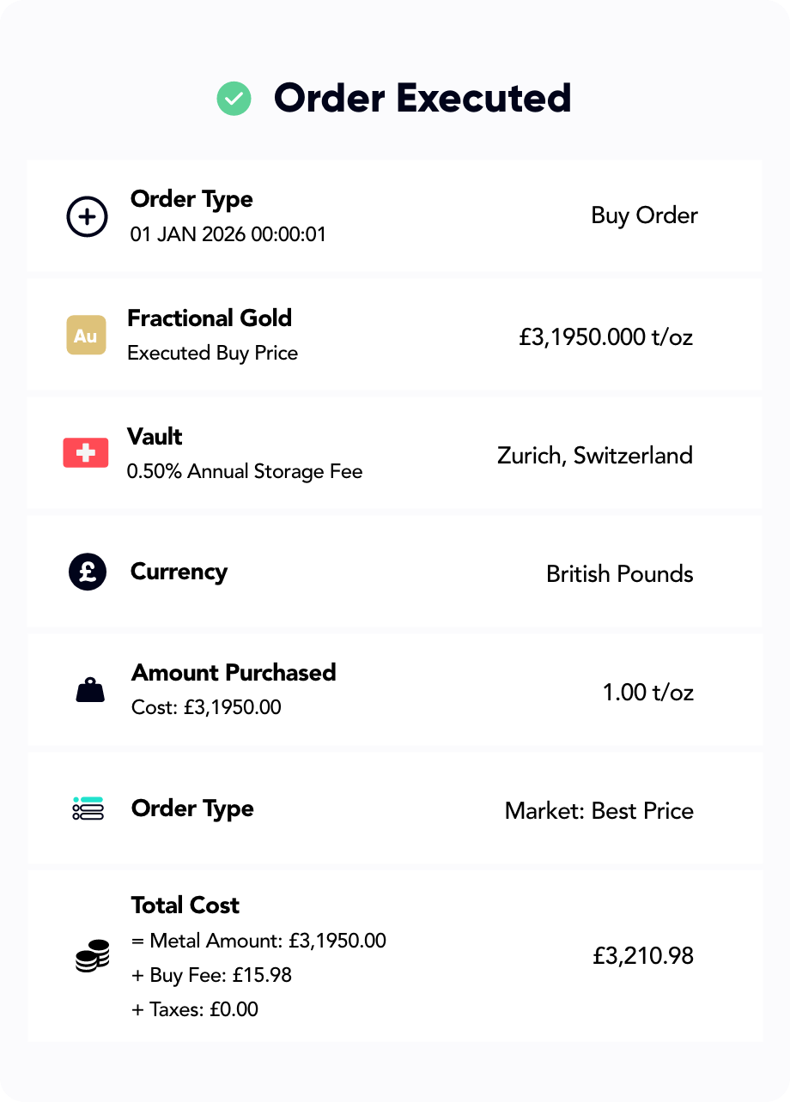The height and width of the screenshot is (1102, 790).
Task: Click the Order Executed heading
Action: (x=422, y=99)
